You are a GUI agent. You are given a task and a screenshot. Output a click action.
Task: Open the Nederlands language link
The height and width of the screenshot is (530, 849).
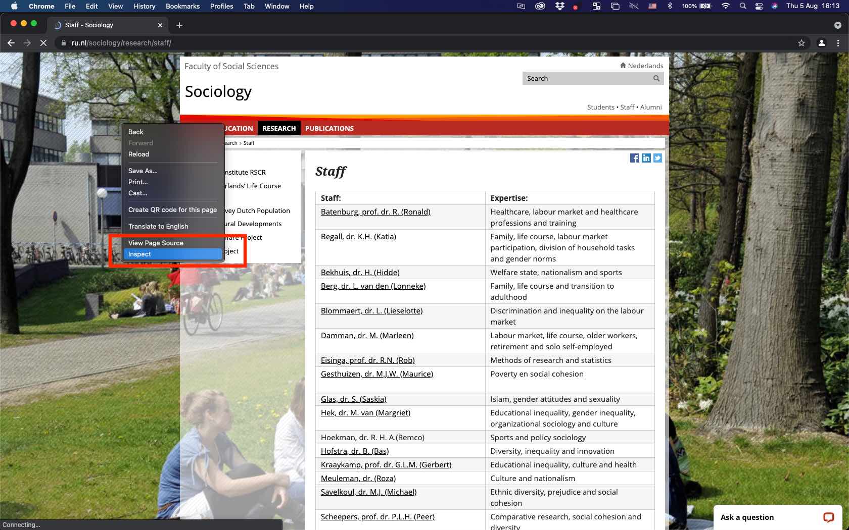coord(645,66)
